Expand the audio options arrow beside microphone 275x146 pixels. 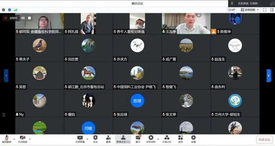[x=14, y=139]
